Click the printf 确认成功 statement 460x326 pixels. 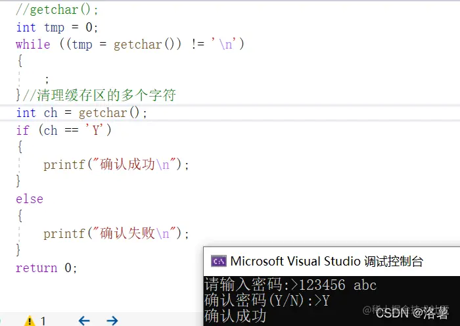point(116,164)
